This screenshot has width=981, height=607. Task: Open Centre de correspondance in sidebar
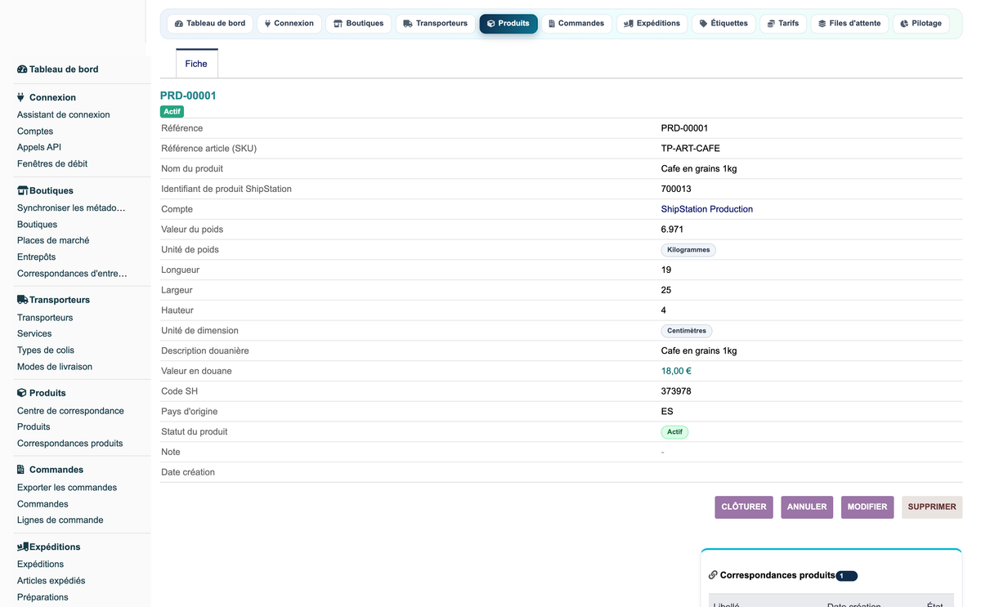pos(71,411)
